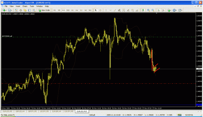
Task: Open the Strategy Tester magnifier icon
Action: [x=34, y=10]
